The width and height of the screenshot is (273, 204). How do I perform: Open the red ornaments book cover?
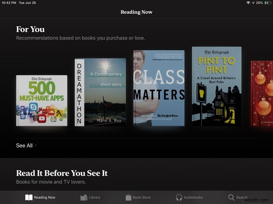261,93
